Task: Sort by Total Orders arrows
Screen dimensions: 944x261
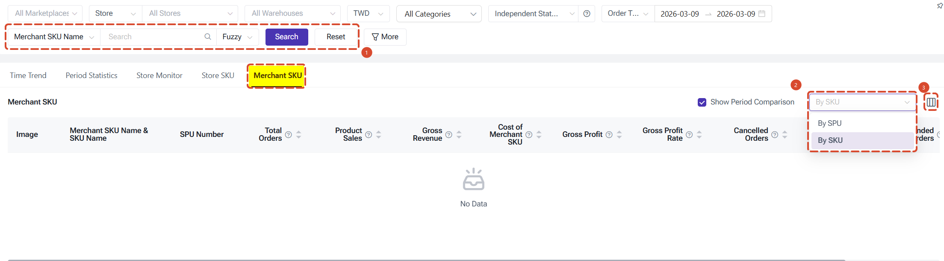Action: pyautogui.click(x=299, y=135)
